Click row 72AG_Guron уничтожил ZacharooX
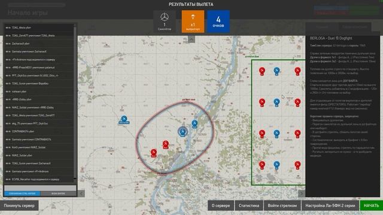The height and width of the screenshot is (215, 383). coord(38,163)
